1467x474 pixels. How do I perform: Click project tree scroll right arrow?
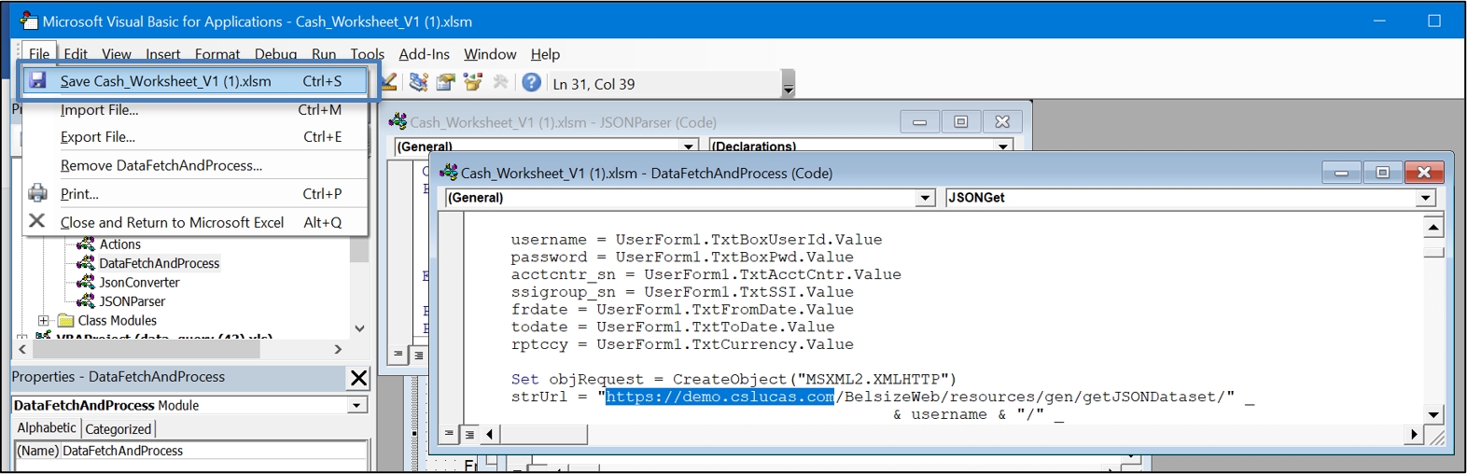[338, 349]
